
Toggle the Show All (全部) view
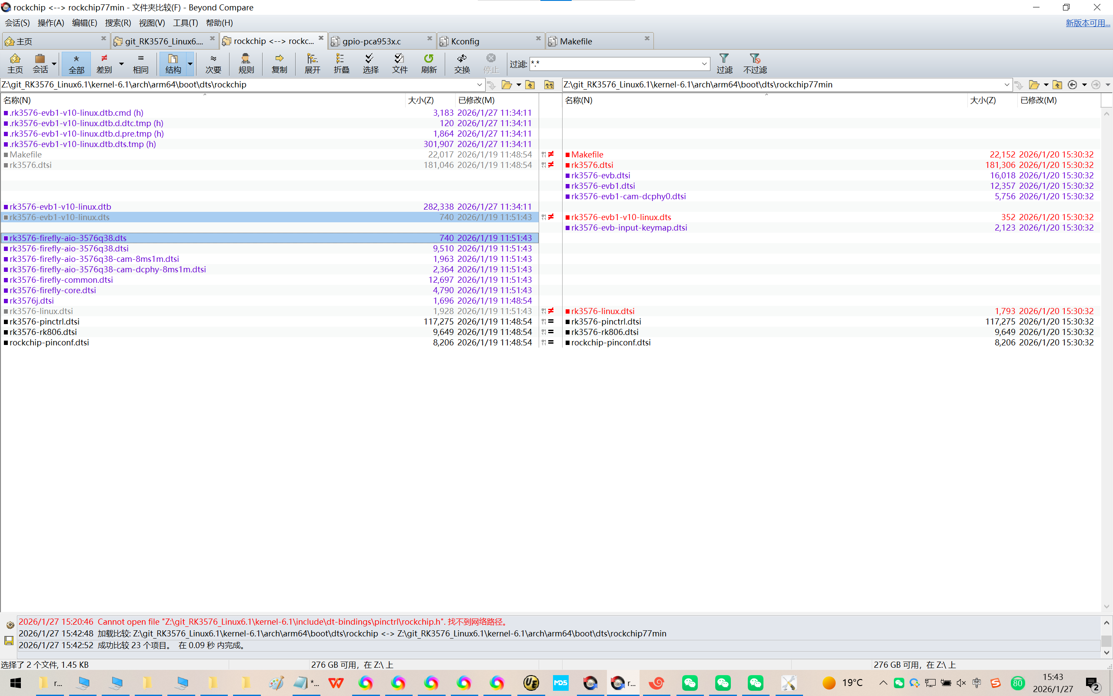coord(77,63)
